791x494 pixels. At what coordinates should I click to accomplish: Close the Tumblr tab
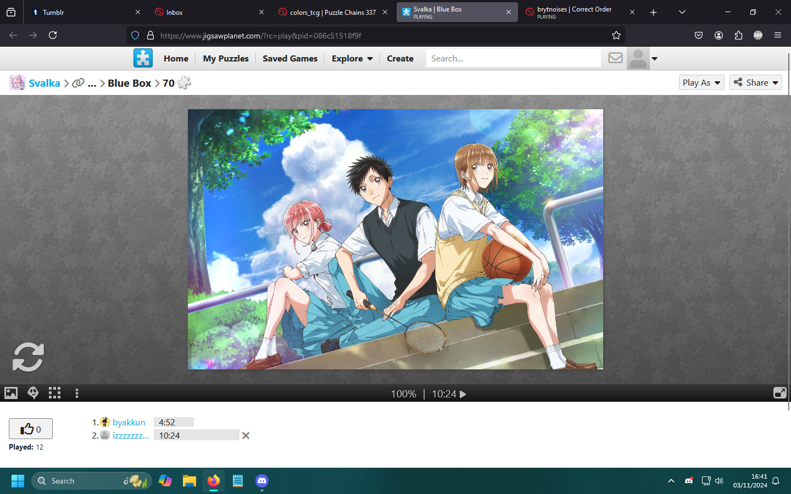click(138, 12)
